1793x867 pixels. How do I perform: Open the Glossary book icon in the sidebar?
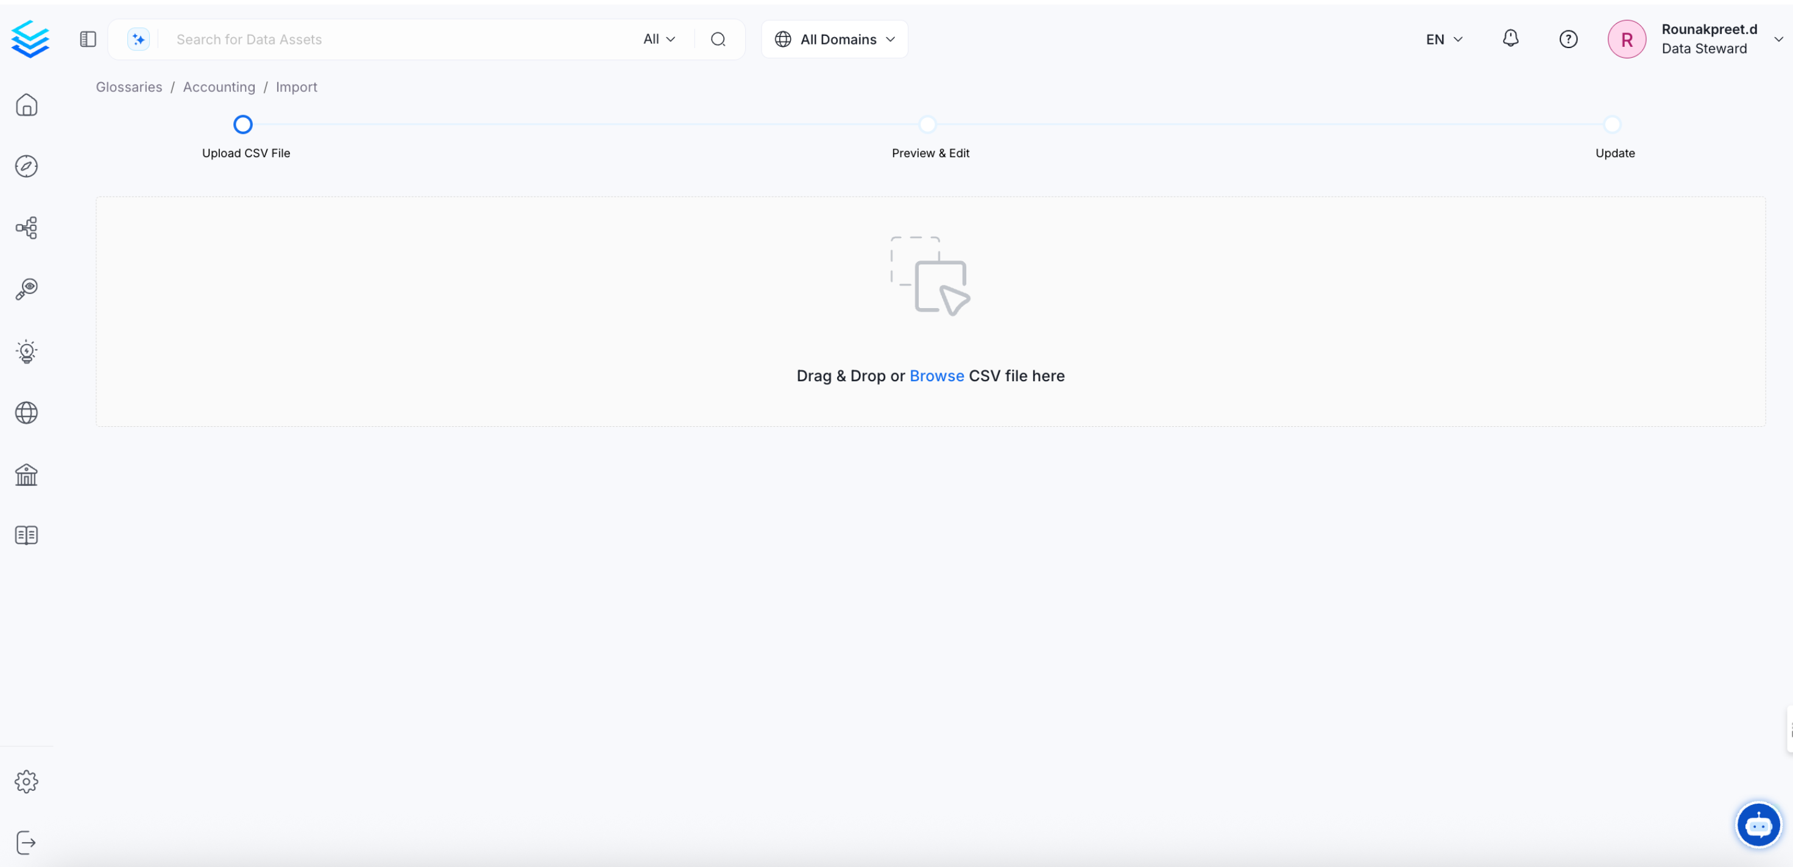[26, 535]
